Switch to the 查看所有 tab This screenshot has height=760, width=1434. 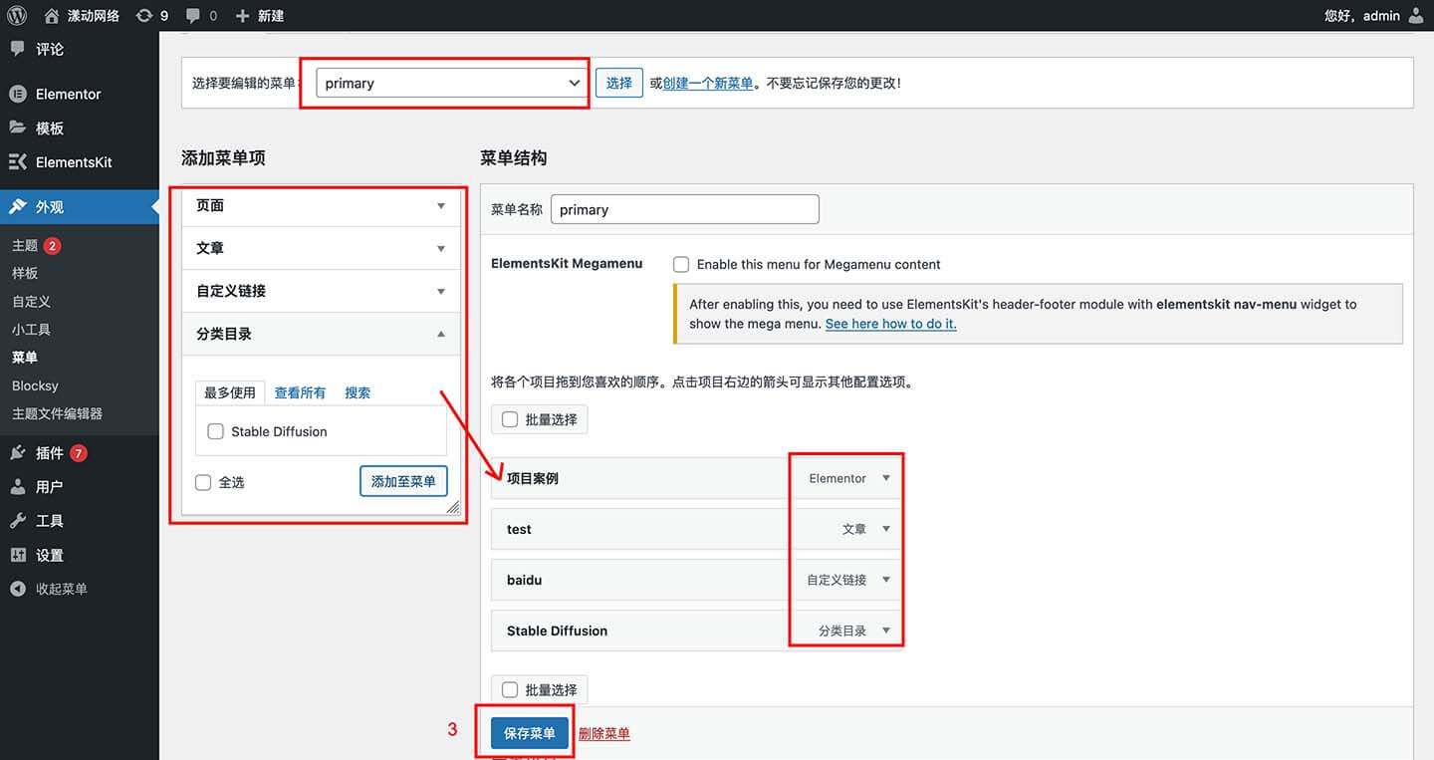point(300,392)
